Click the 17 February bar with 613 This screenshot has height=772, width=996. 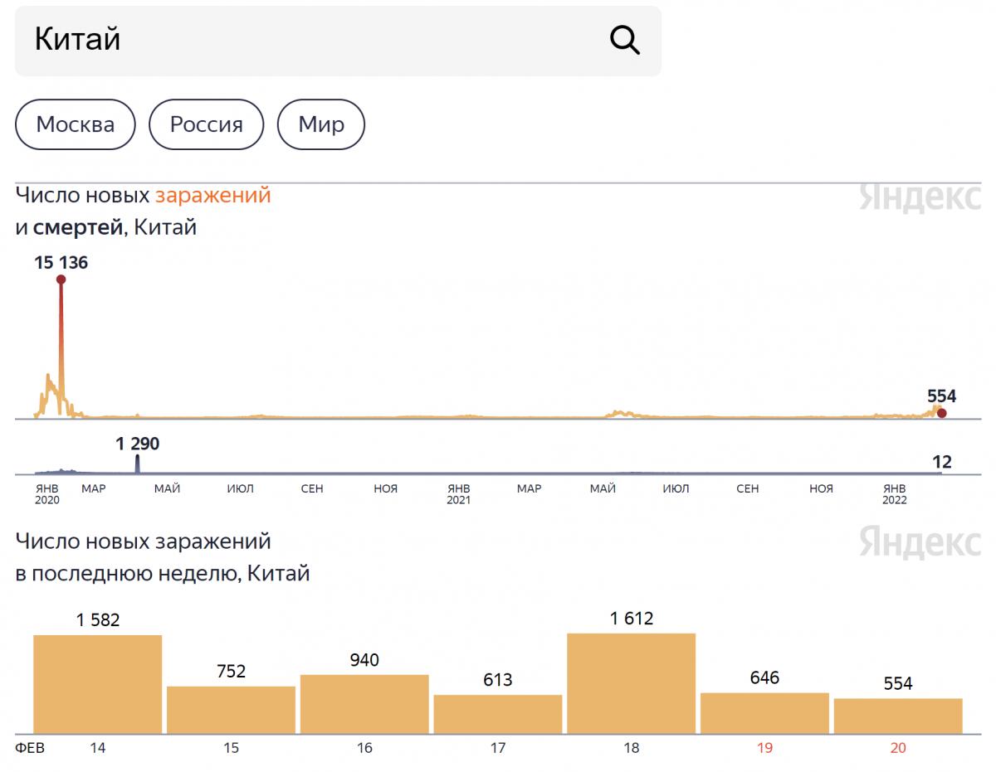[498, 714]
